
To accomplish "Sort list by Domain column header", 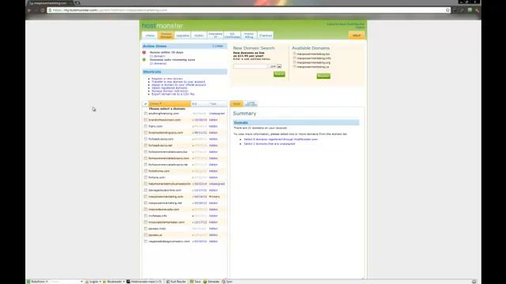I will (170, 103).
